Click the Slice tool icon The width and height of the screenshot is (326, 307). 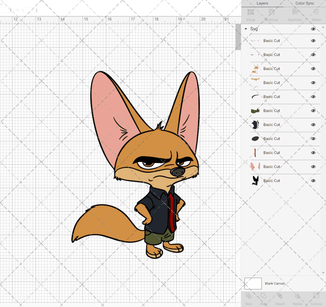coord(248,296)
